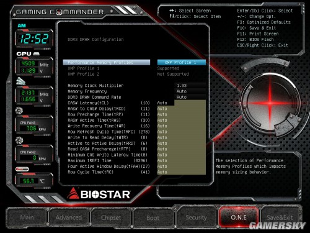Screen dimensions: 310x233
Task: Select Performance Memory Profiles row
Action: click(107, 62)
